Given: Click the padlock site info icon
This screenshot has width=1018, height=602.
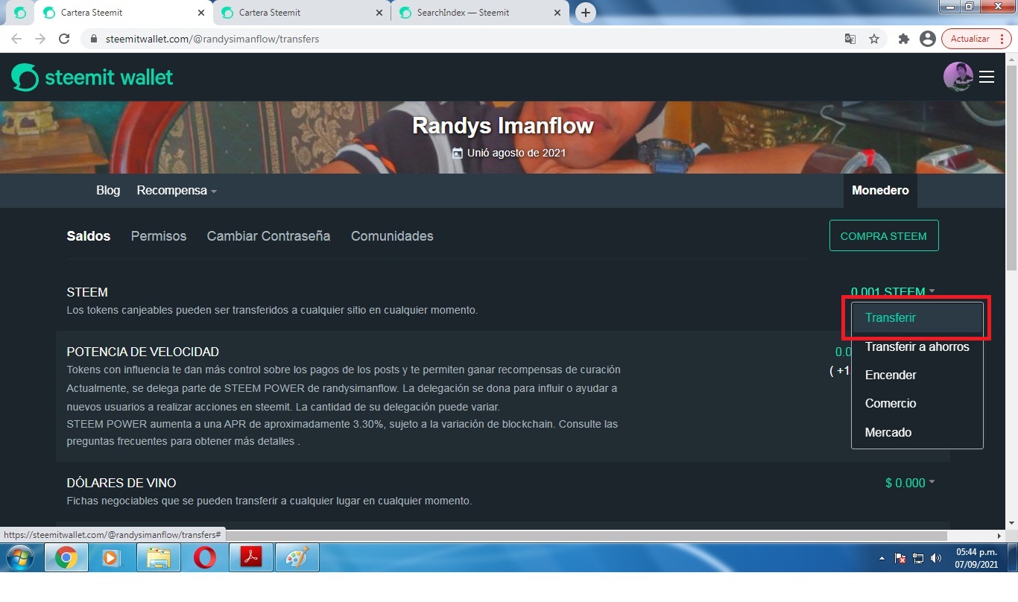Looking at the screenshot, I should [x=93, y=39].
